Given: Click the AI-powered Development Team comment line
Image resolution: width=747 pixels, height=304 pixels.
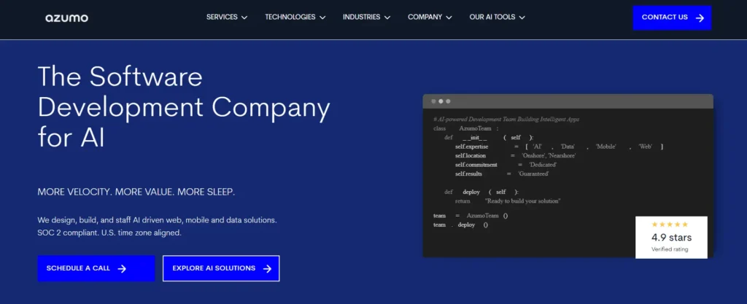Looking at the screenshot, I should pyautogui.click(x=506, y=120).
